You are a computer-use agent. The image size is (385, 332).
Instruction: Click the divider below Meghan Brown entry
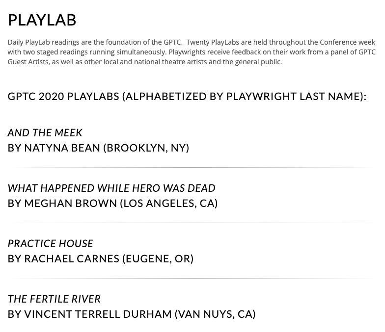point(192,223)
